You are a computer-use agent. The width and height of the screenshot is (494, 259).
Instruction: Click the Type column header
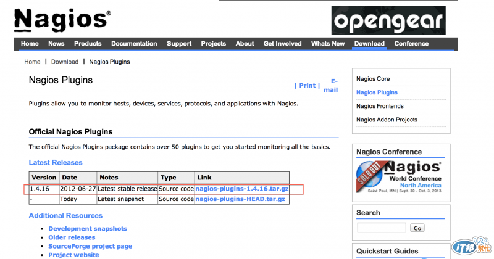176,178
